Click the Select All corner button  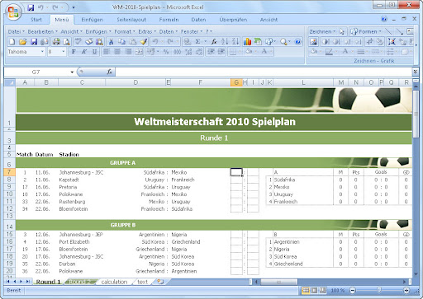click(x=10, y=82)
